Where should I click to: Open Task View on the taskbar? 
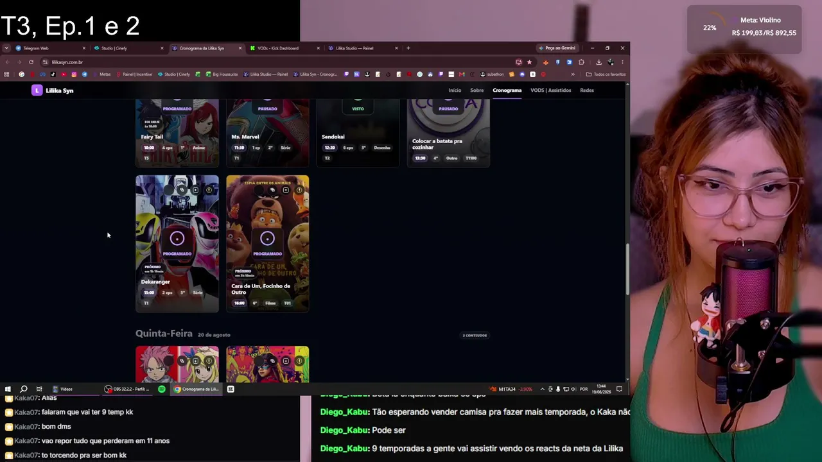39,389
